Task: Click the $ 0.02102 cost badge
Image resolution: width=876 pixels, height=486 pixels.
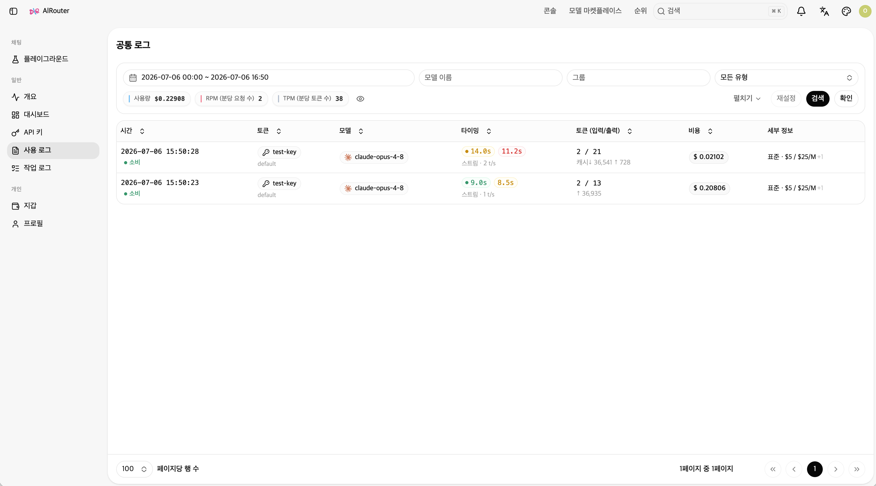Action: tap(708, 157)
